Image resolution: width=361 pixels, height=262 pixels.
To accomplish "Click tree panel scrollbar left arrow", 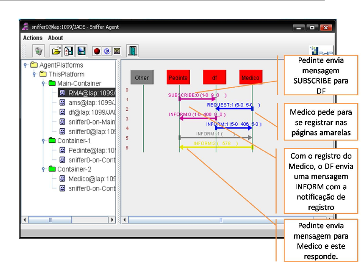I will 25,220.
